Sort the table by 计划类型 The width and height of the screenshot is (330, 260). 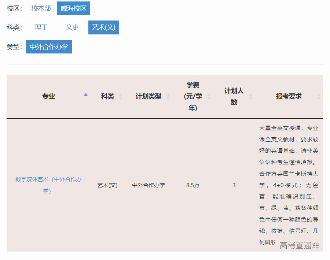pos(168,96)
